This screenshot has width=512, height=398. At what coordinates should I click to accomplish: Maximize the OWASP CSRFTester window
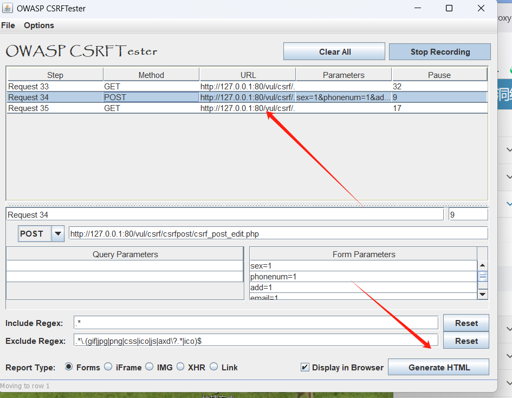449,8
